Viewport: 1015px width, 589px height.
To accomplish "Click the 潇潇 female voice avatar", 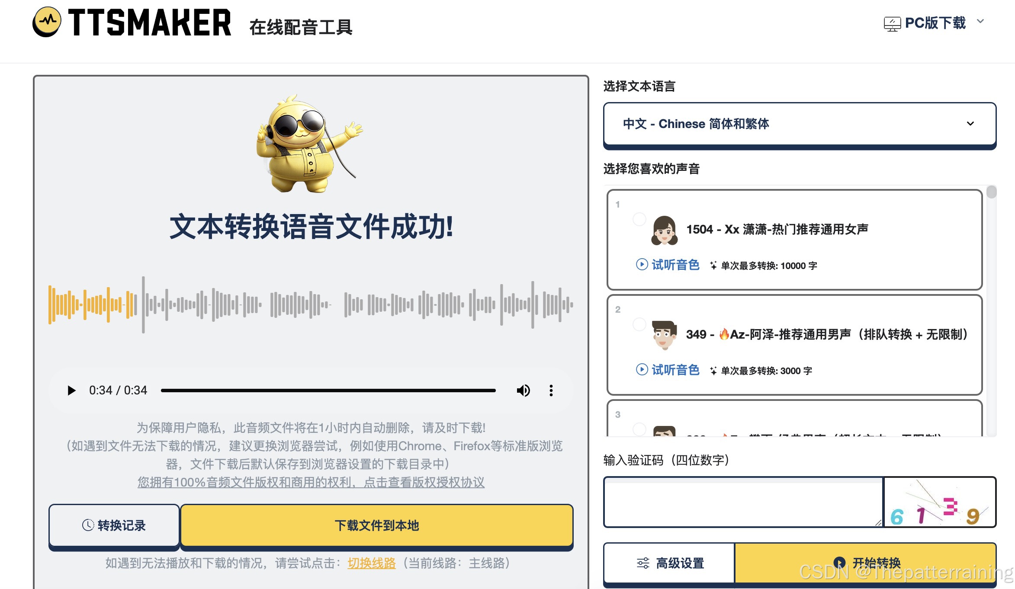I will pyautogui.click(x=664, y=230).
